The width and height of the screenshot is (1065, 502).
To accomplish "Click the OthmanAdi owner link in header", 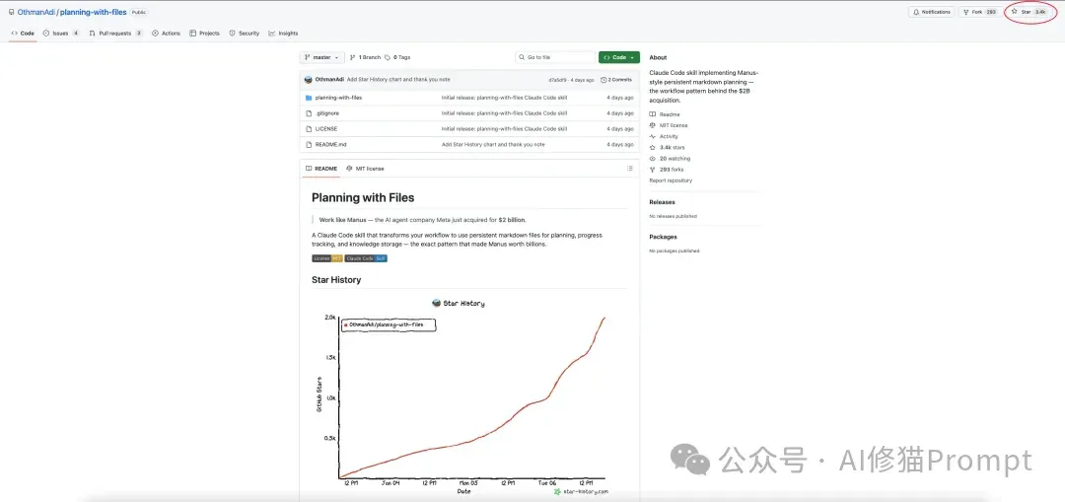I will click(36, 12).
